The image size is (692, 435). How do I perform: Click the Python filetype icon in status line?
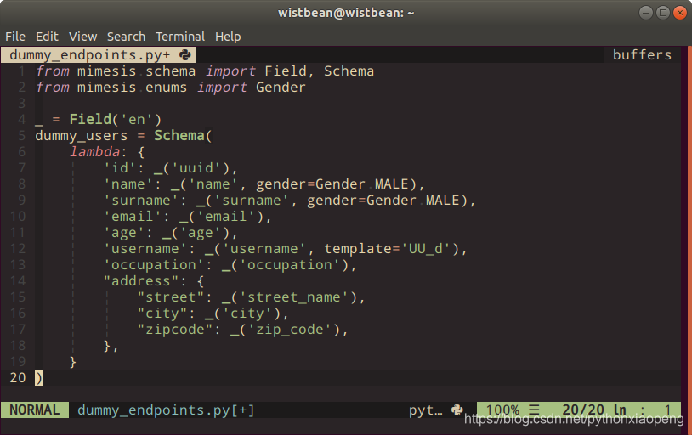tap(457, 410)
